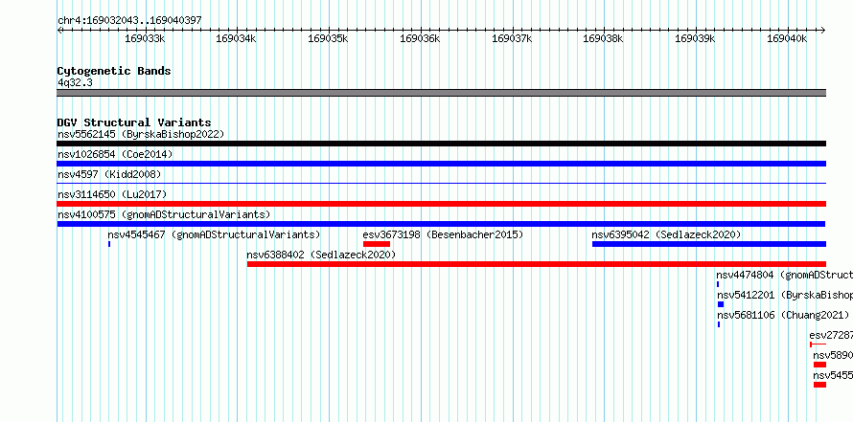Click the ruler's right arrow end

[x=823, y=31]
